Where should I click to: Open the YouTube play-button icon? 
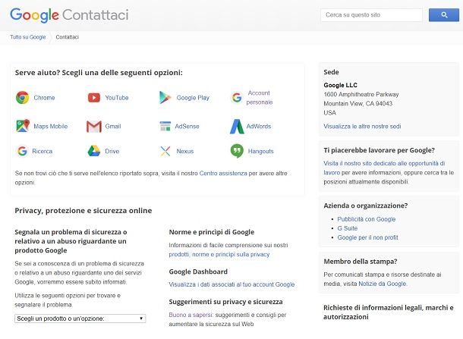94,98
